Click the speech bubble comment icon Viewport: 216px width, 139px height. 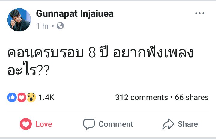89,124
